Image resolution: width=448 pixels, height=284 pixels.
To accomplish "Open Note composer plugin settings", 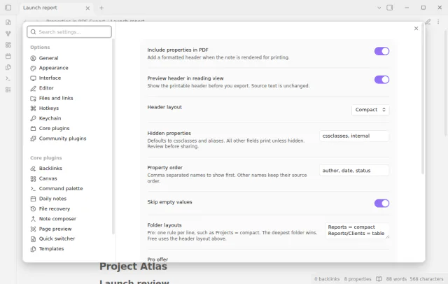I will point(53,219).
